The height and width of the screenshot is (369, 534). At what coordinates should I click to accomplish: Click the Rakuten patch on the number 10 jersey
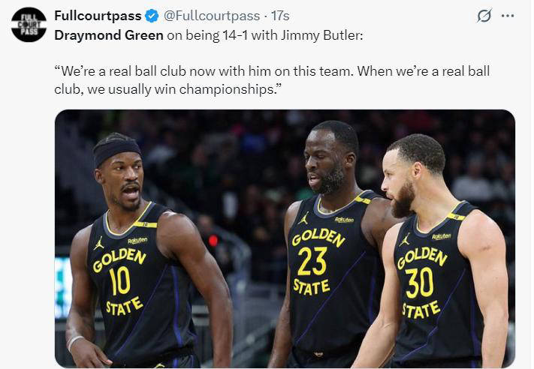tap(137, 241)
